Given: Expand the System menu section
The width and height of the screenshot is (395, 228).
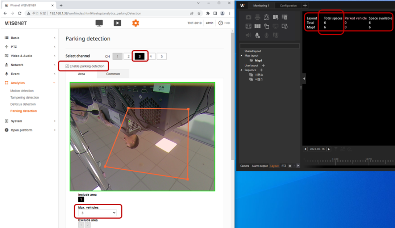Looking at the screenshot, I should coord(16,121).
